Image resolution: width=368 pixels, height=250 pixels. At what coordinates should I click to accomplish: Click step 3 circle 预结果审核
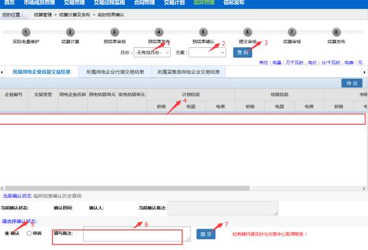[114, 32]
